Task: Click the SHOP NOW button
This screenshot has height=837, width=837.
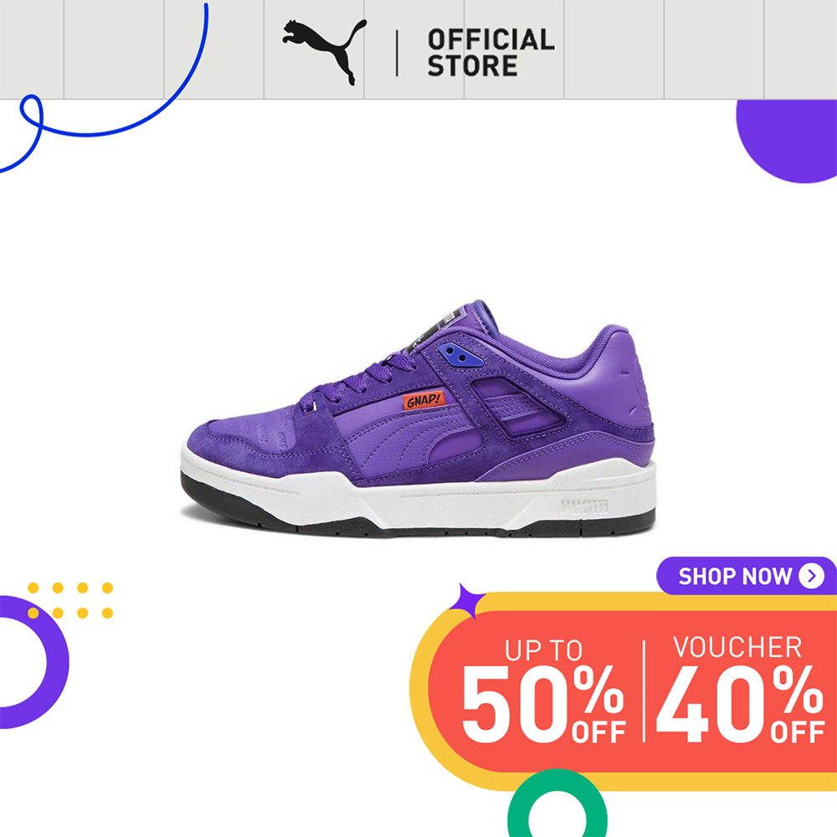Action: (x=747, y=576)
